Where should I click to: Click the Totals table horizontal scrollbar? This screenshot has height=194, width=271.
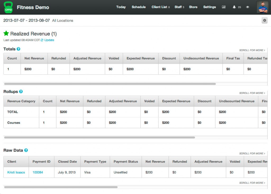[x=110, y=84]
